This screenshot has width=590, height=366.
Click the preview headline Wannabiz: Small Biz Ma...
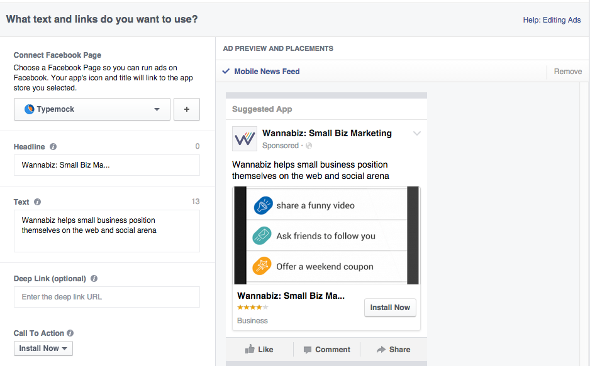pos(291,296)
